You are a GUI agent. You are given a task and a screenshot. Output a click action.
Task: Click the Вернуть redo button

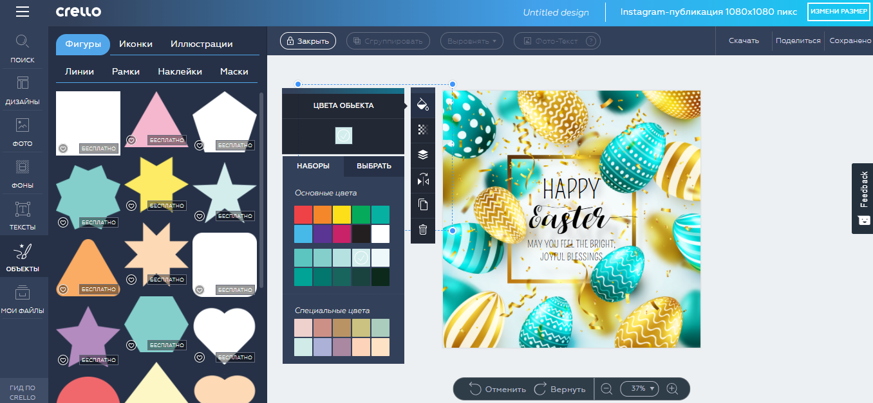click(x=559, y=389)
